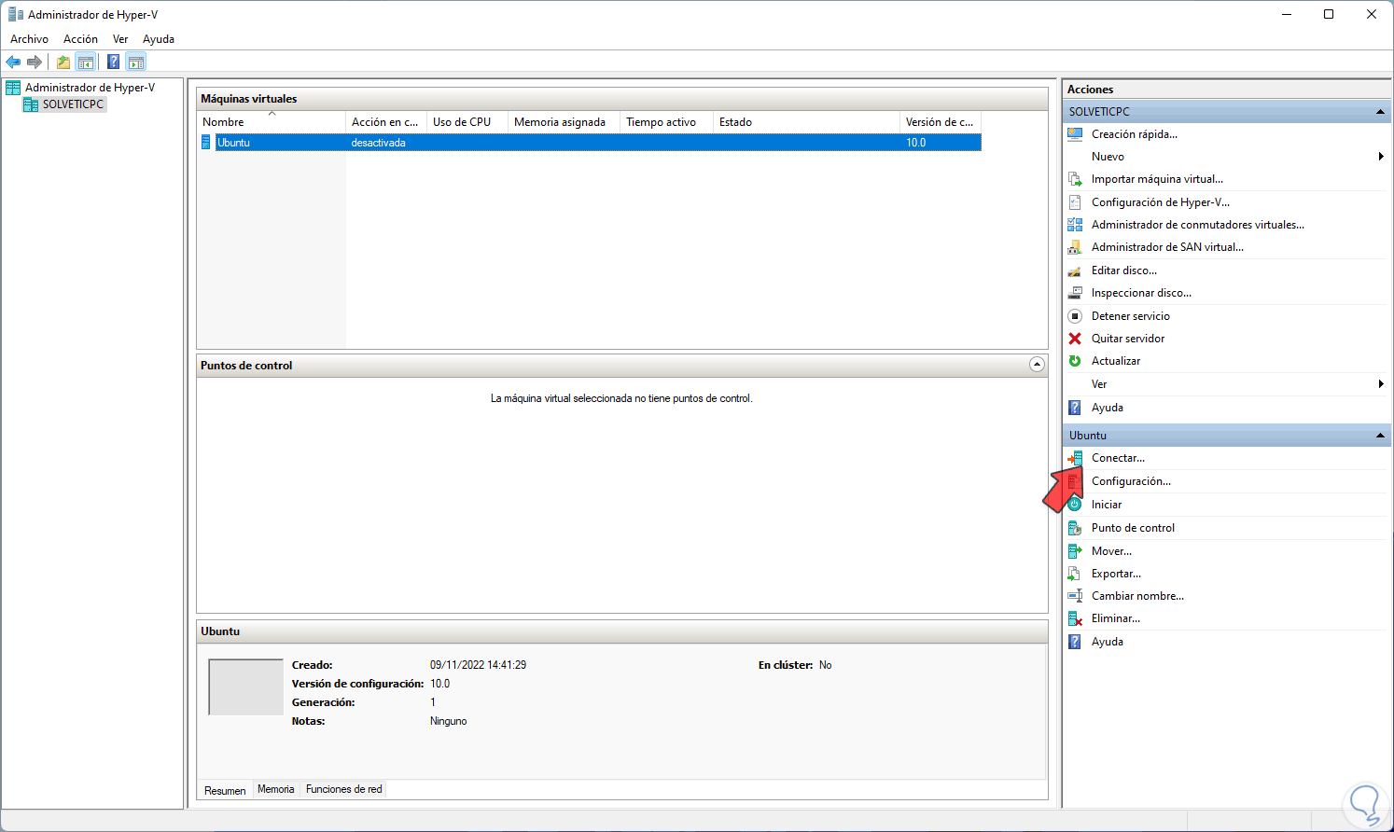This screenshot has height=832, width=1394.
Task: Sort by the Memoria asignada column
Action: point(564,122)
